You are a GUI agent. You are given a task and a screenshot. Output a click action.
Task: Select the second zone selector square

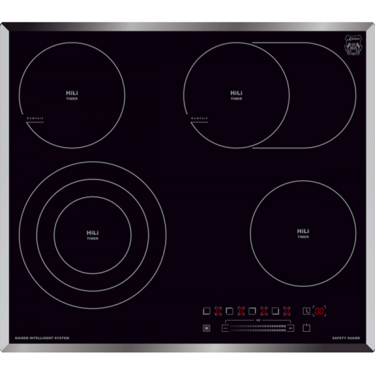coord(229,311)
